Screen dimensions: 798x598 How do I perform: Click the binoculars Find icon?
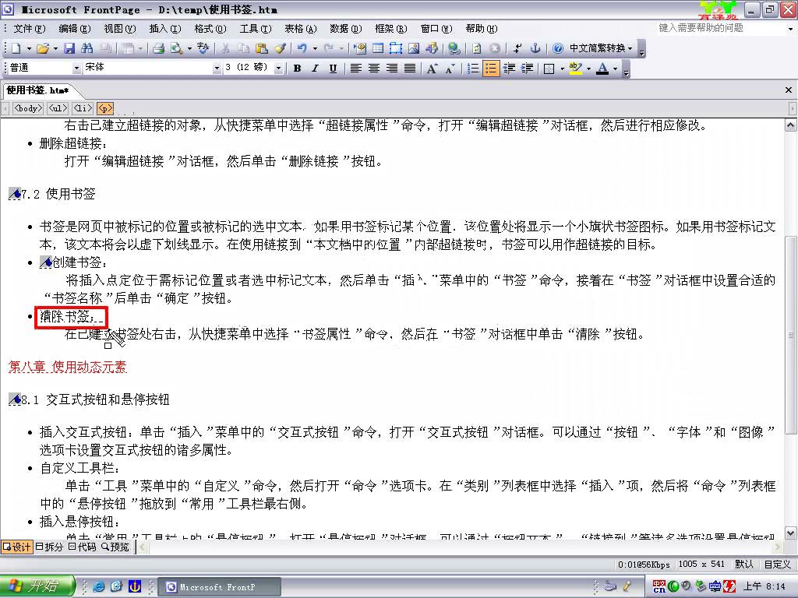click(87, 48)
